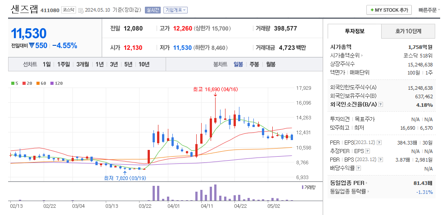Screen dimensions: 446x215
Task: Expand 동일업종 등락률 arrow link
Action: point(368,192)
